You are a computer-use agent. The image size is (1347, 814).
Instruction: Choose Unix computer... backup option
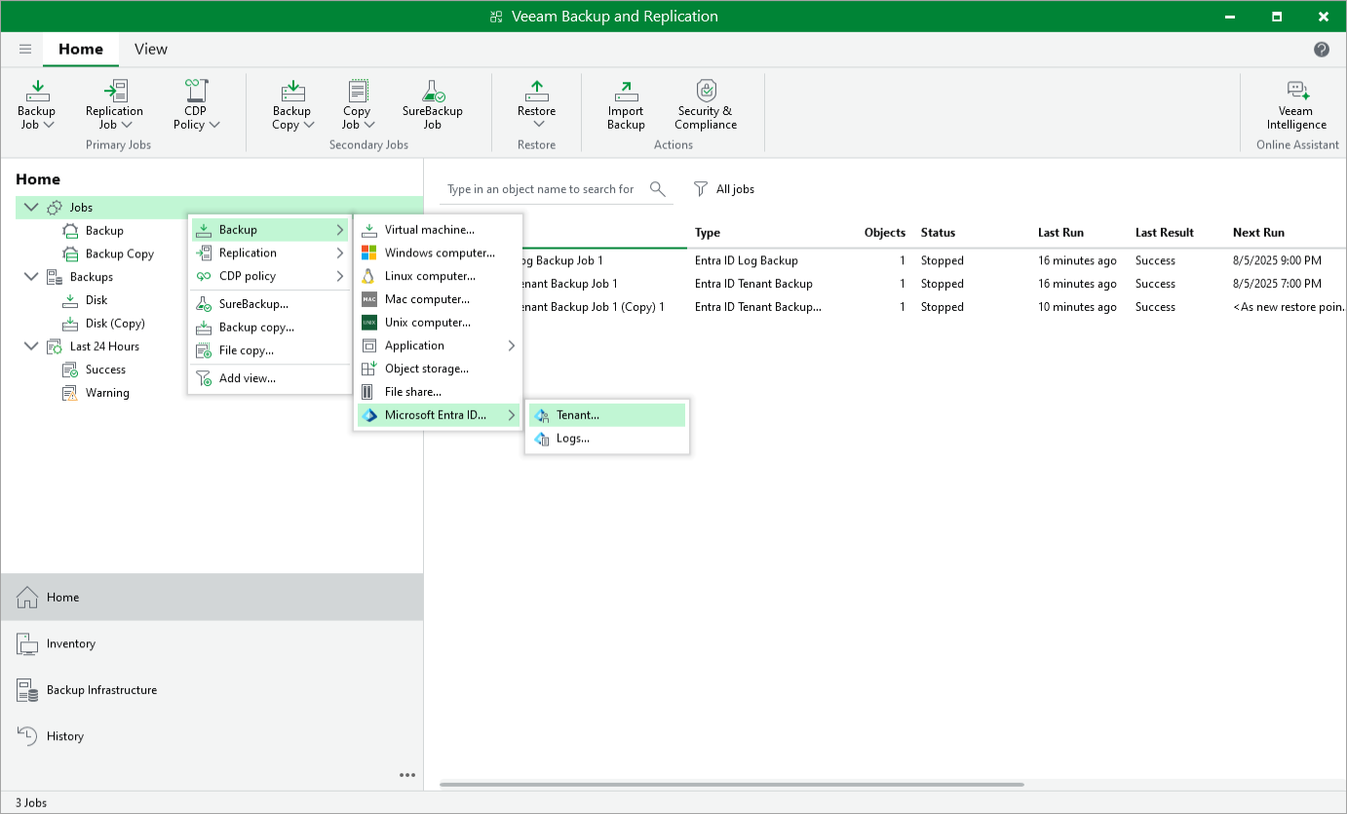pyautogui.click(x=439, y=323)
